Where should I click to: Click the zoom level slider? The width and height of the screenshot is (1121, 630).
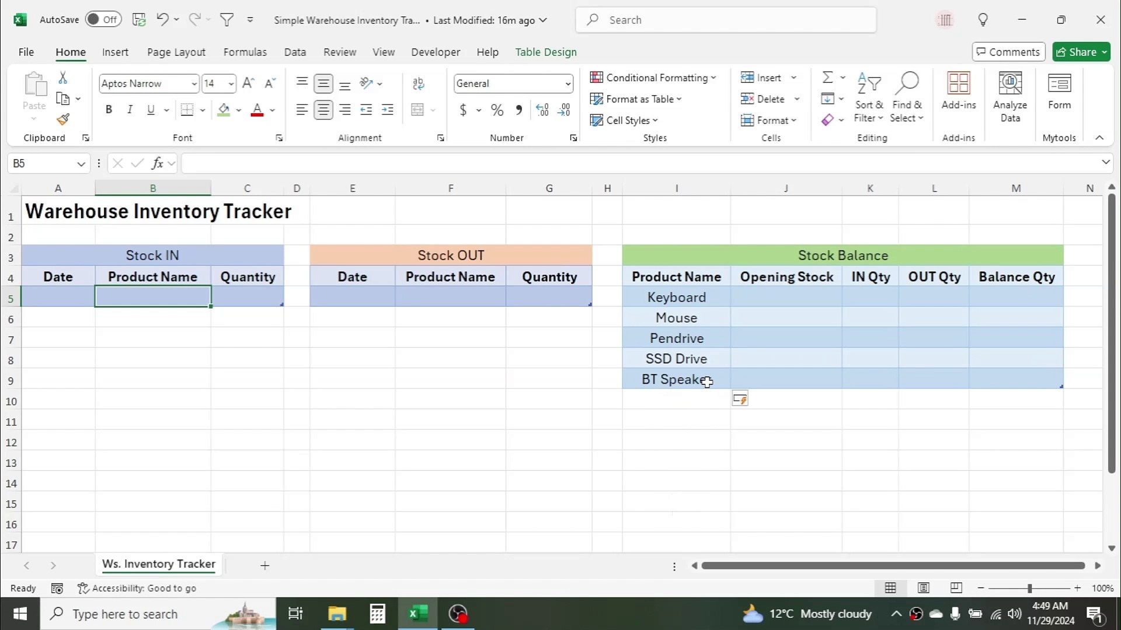pos(1029,588)
